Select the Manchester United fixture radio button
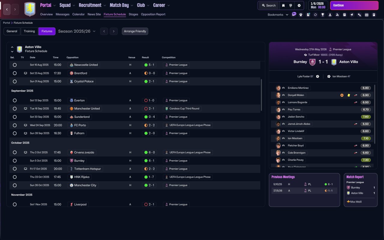 tap(15, 109)
